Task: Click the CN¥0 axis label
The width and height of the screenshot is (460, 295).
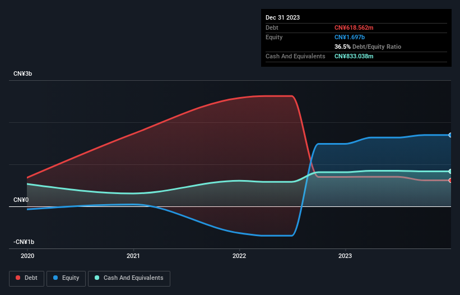Action: (21, 200)
